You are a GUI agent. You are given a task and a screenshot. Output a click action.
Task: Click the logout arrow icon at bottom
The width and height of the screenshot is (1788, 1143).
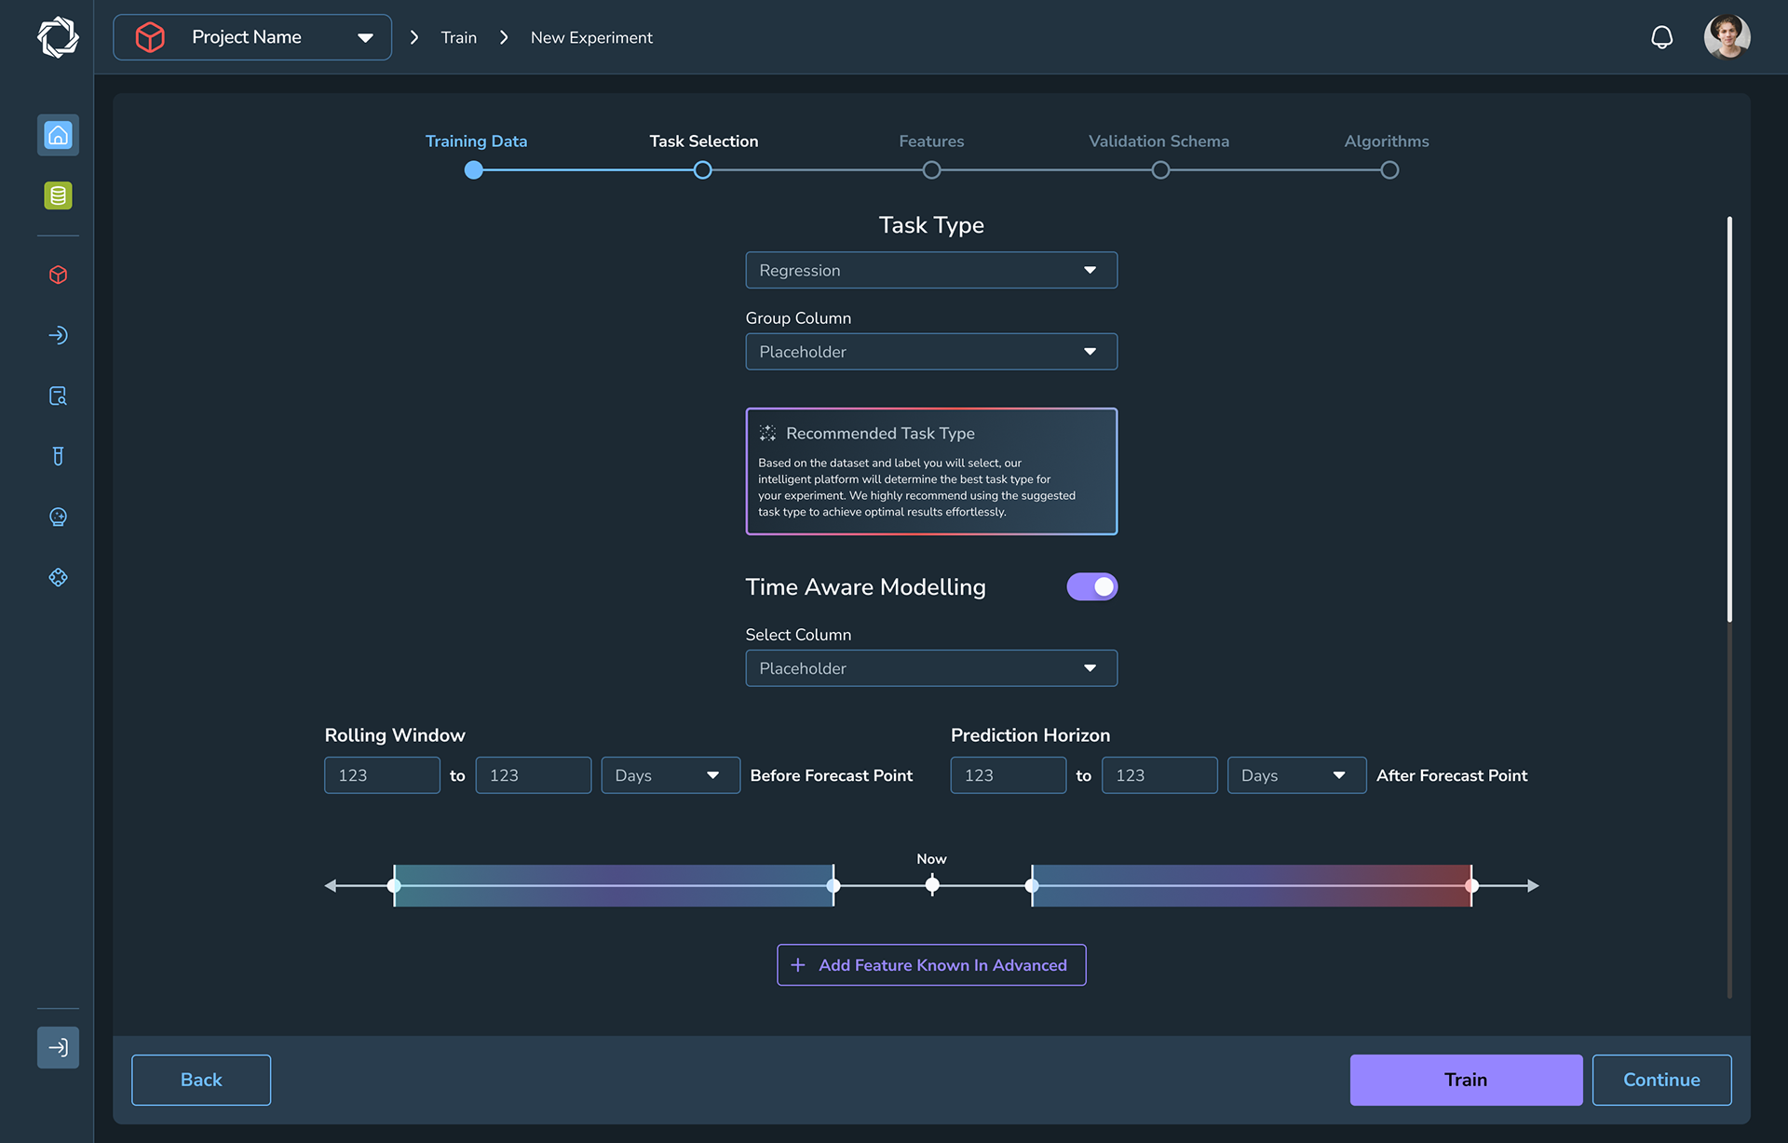(58, 1047)
